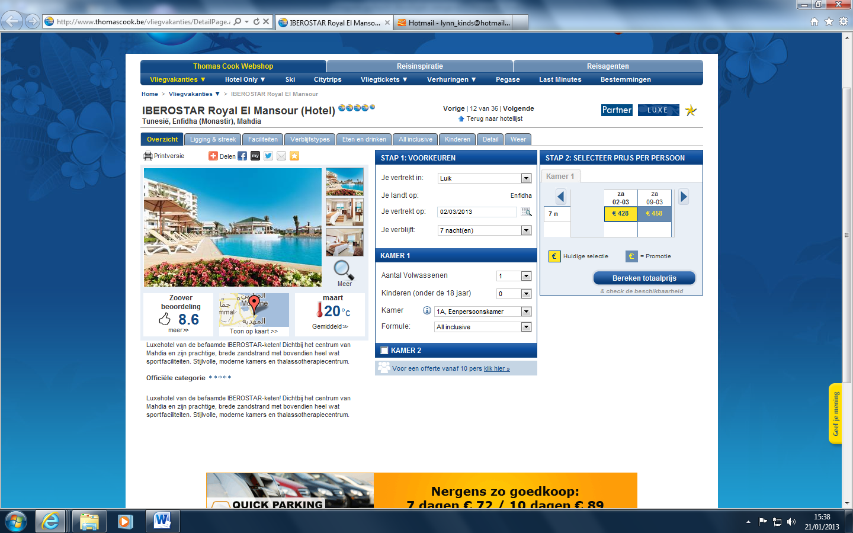Image resolution: width=853 pixels, height=533 pixels.
Task: Expand the Hotel Only navigation menu
Action: point(245,79)
